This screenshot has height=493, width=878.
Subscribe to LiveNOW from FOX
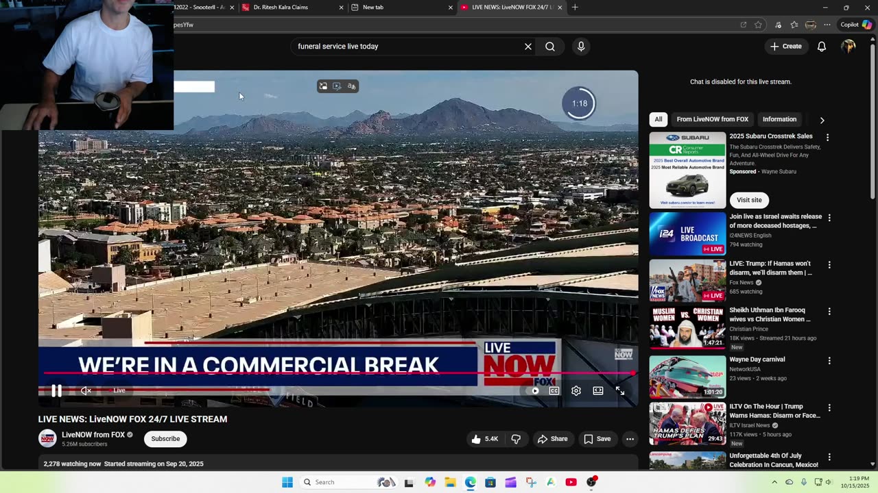(165, 439)
